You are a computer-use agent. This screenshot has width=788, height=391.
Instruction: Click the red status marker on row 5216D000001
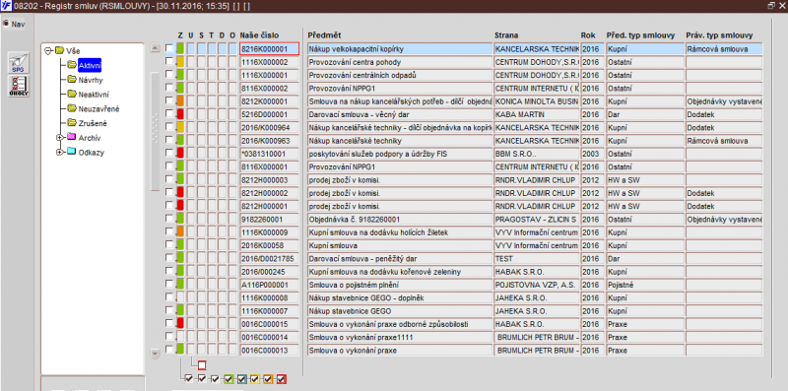(180, 114)
